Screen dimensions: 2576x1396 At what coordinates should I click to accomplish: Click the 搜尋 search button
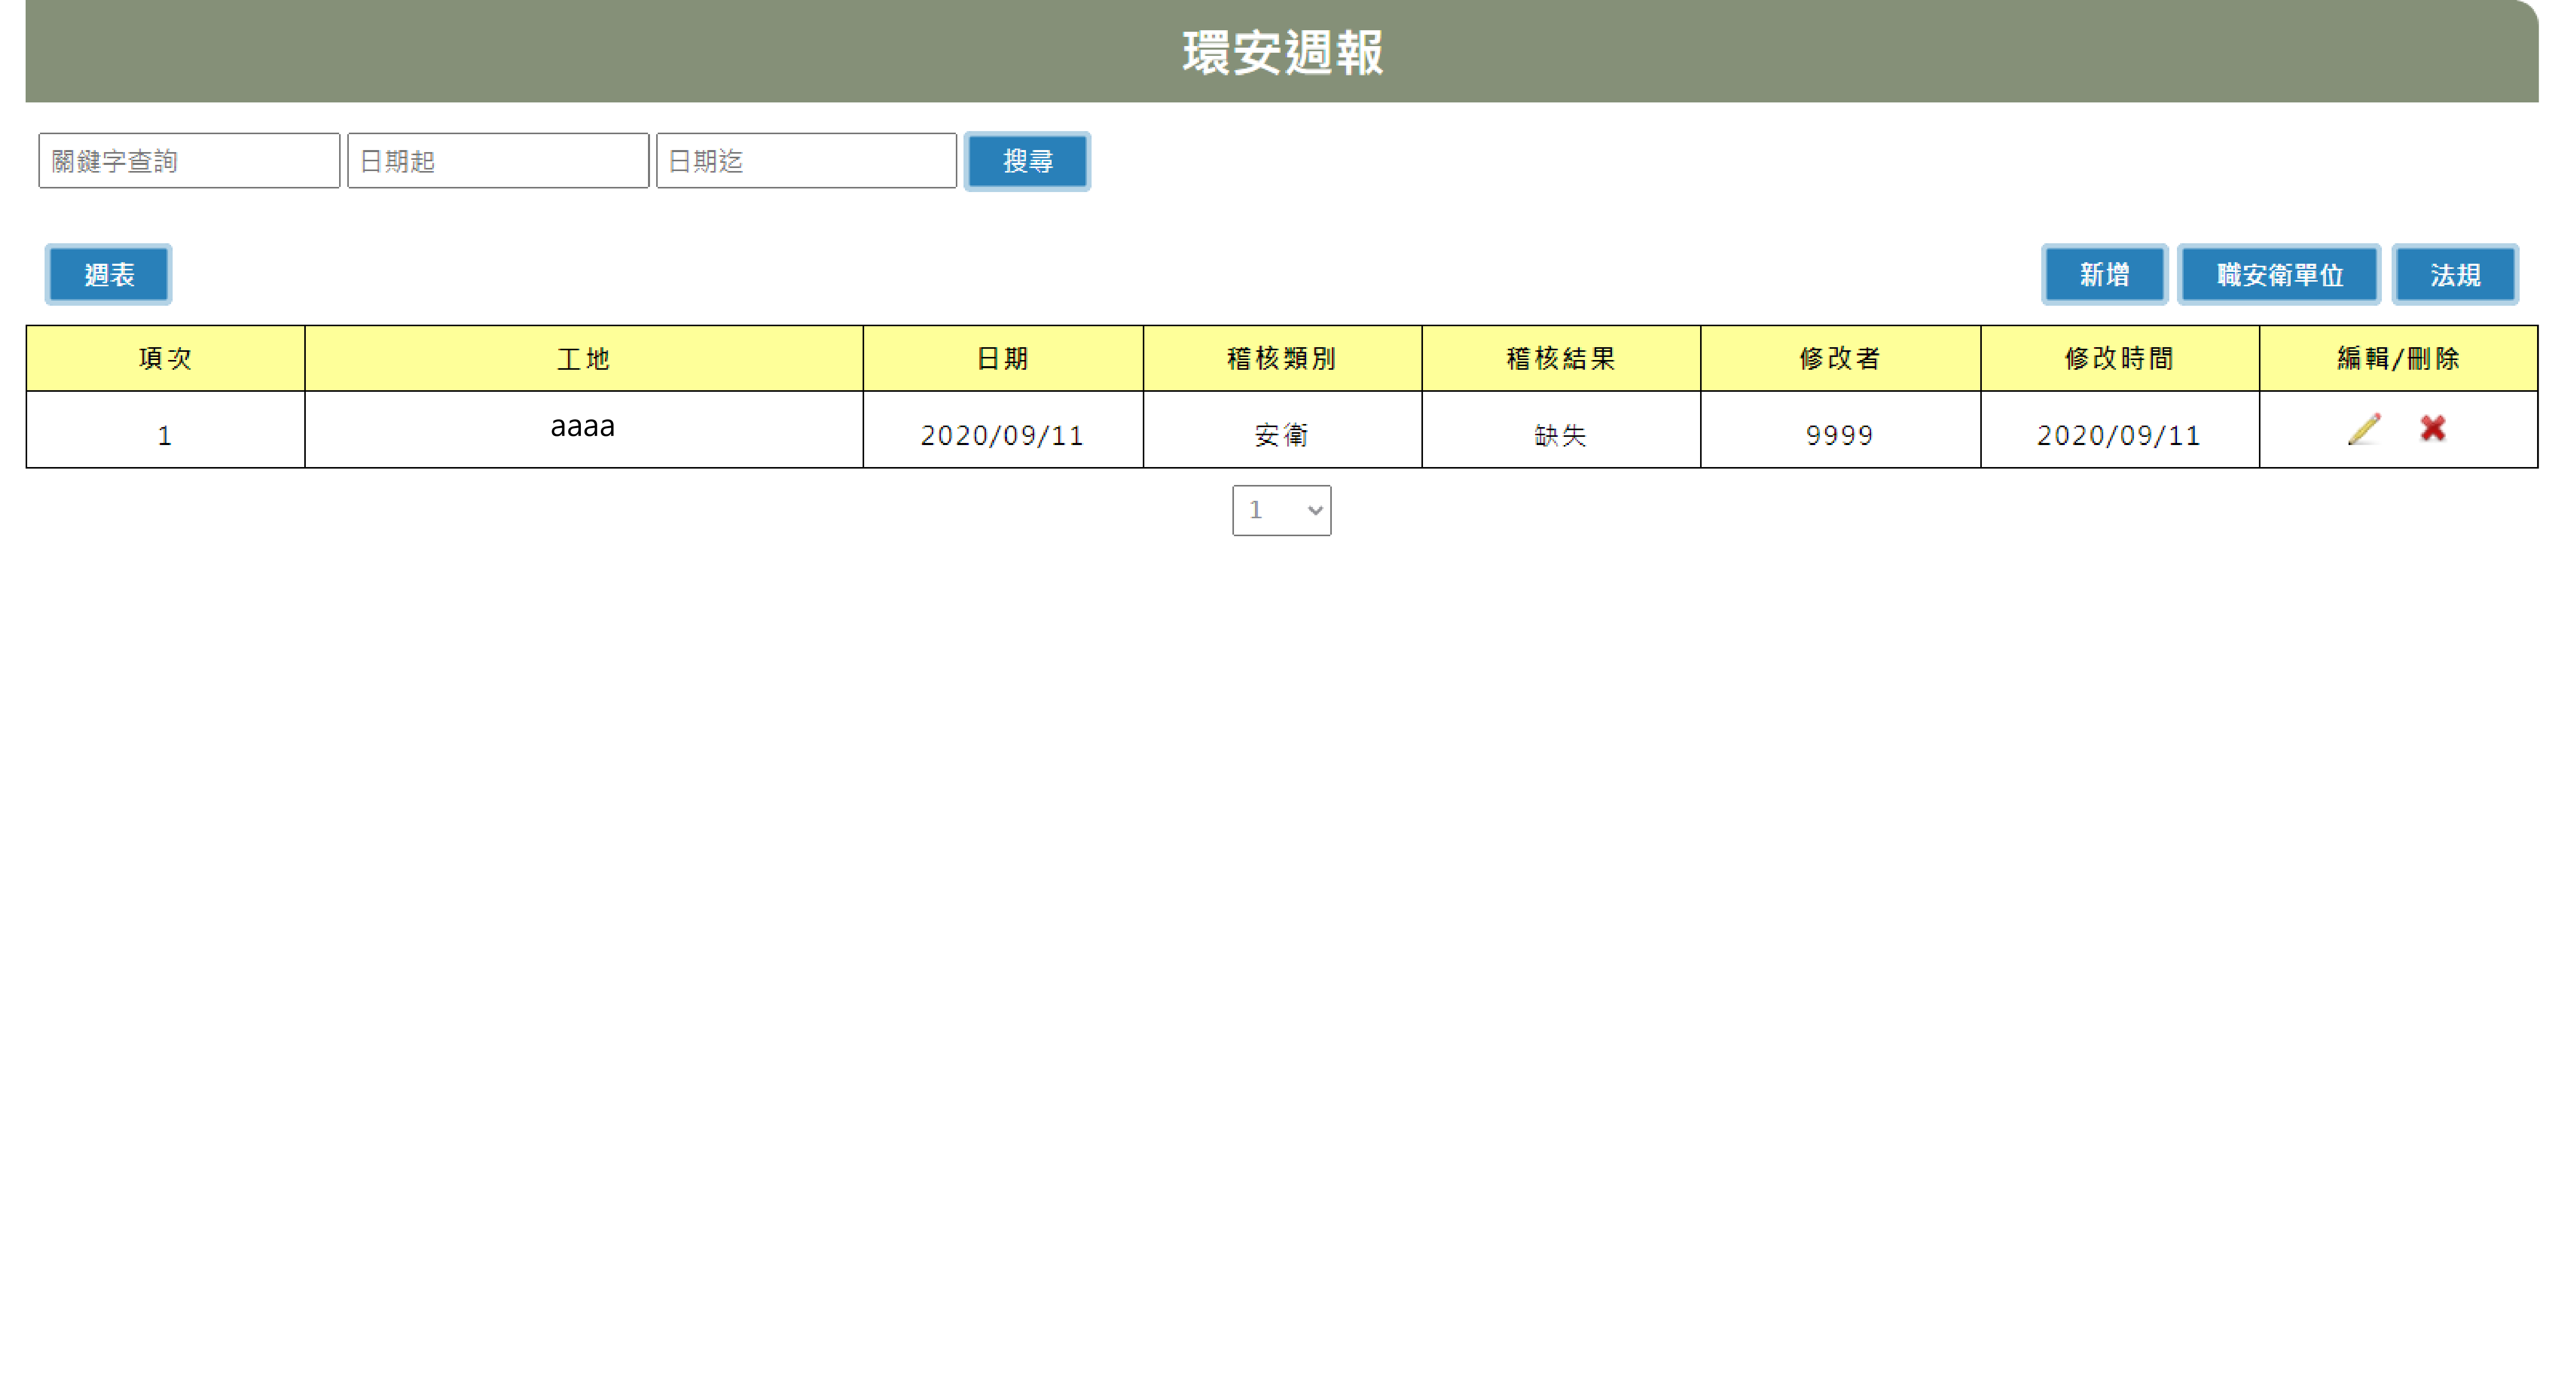(x=1027, y=161)
